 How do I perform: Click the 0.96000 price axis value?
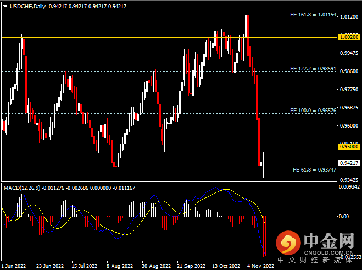coord(349,126)
